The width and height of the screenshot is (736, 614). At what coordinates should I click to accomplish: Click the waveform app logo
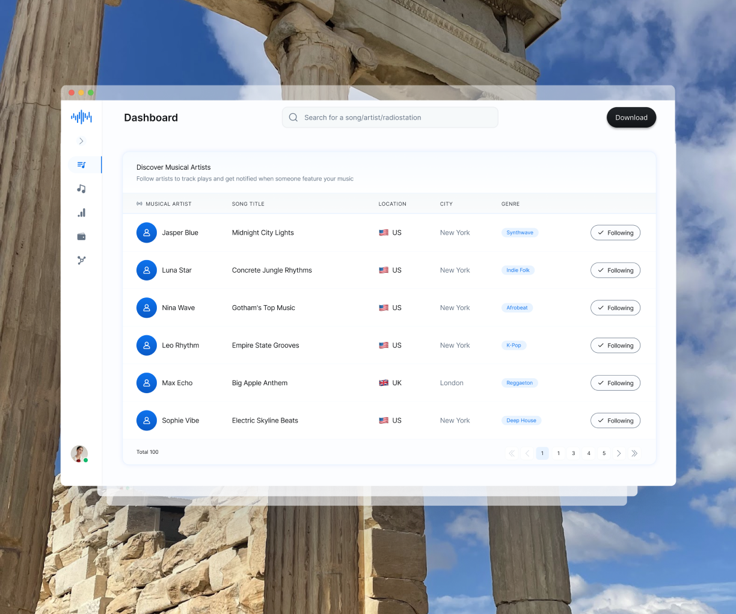coord(81,117)
